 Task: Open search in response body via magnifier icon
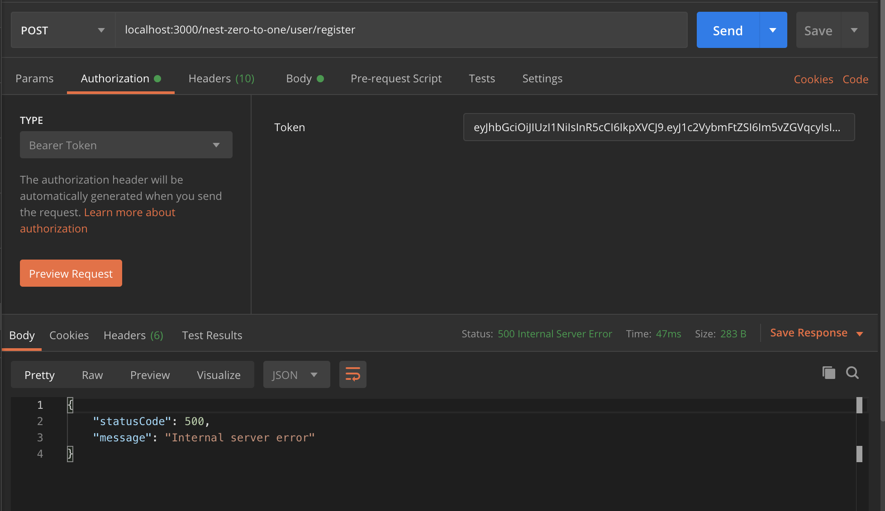coord(852,373)
